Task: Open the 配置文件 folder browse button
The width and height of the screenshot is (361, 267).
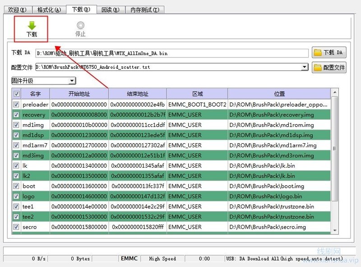Action: pyautogui.click(x=329, y=67)
